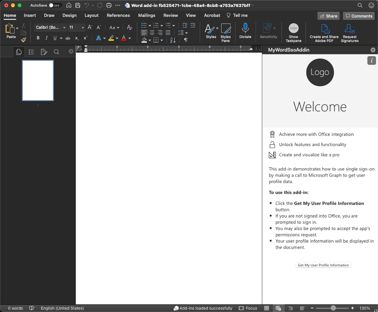Screen dimensions: 378x312
Task: Select the Cut scissors icon
Action: coord(23,25)
